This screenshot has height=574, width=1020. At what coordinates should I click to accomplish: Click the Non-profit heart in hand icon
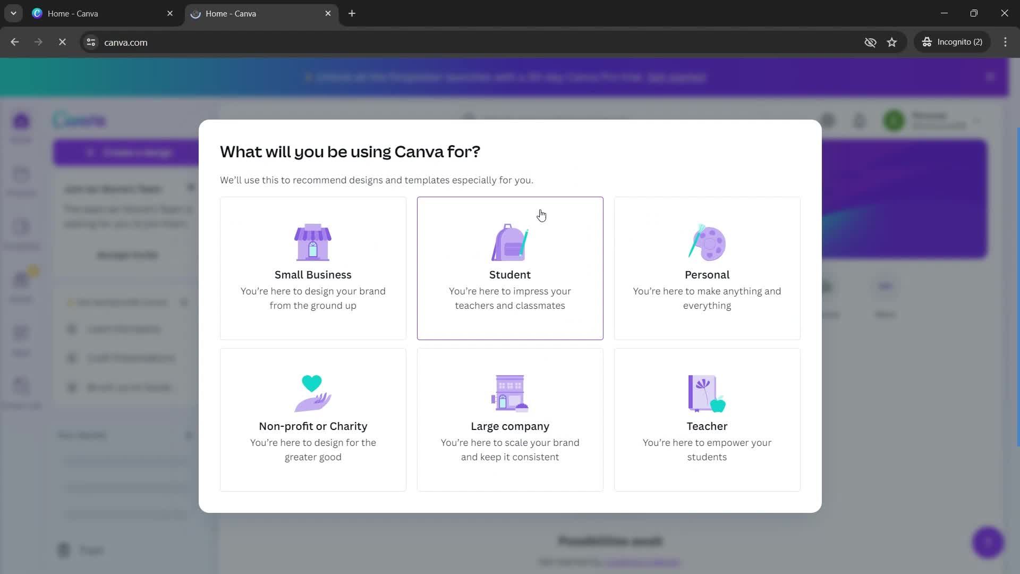313,393
